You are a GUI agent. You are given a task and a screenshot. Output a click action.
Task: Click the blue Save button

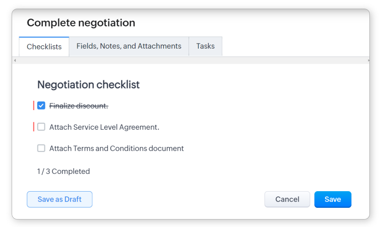pyautogui.click(x=332, y=199)
